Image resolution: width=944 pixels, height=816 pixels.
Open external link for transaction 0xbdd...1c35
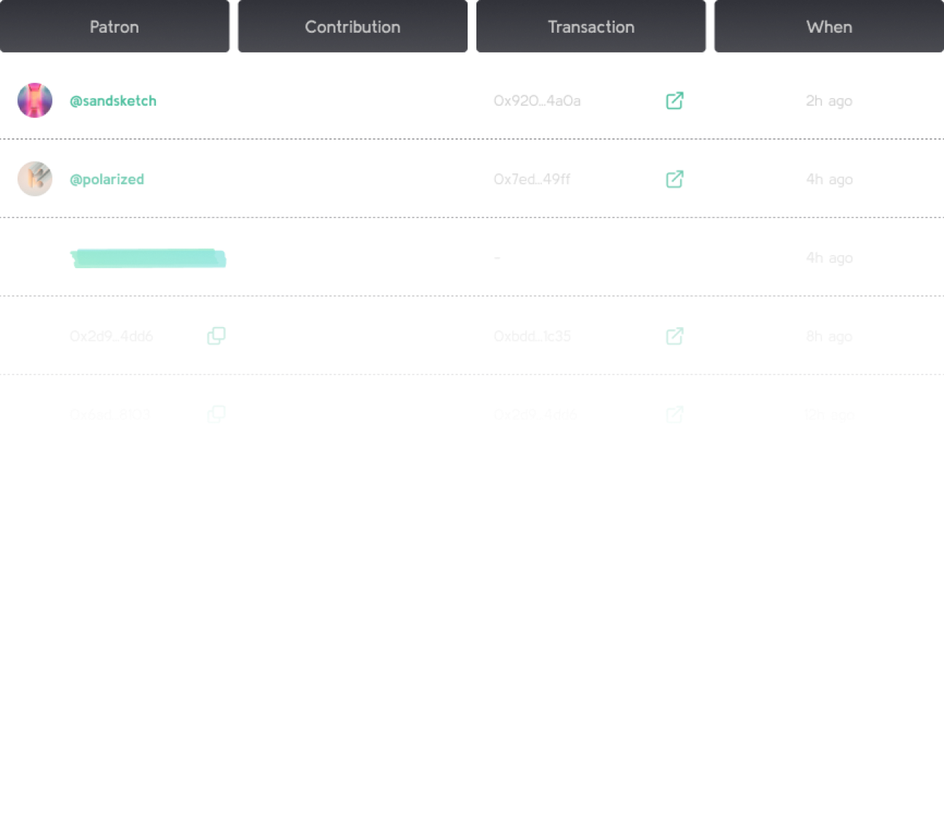(x=674, y=336)
